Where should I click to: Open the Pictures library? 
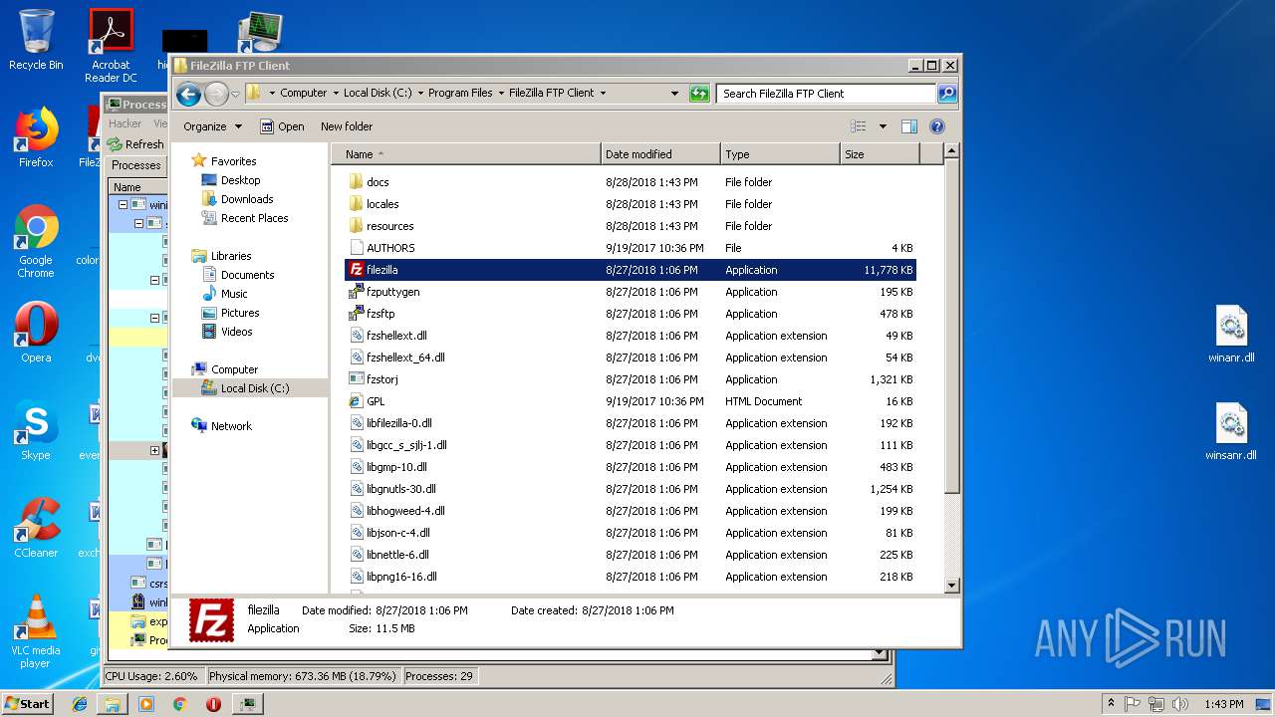click(x=230, y=313)
